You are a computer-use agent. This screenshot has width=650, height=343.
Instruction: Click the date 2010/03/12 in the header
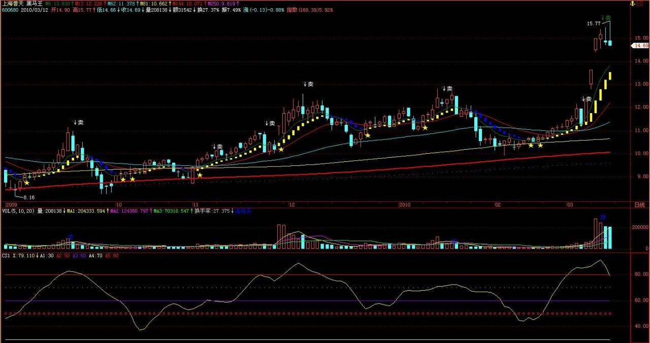[x=35, y=10]
